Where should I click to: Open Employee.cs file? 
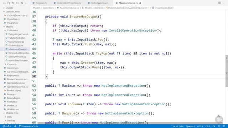pos(13,75)
